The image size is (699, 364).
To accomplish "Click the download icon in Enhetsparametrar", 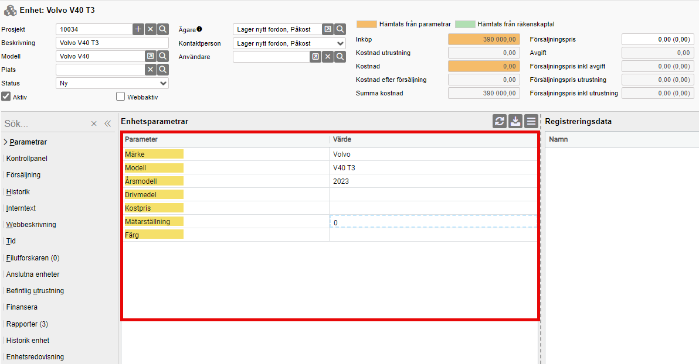I will [515, 121].
